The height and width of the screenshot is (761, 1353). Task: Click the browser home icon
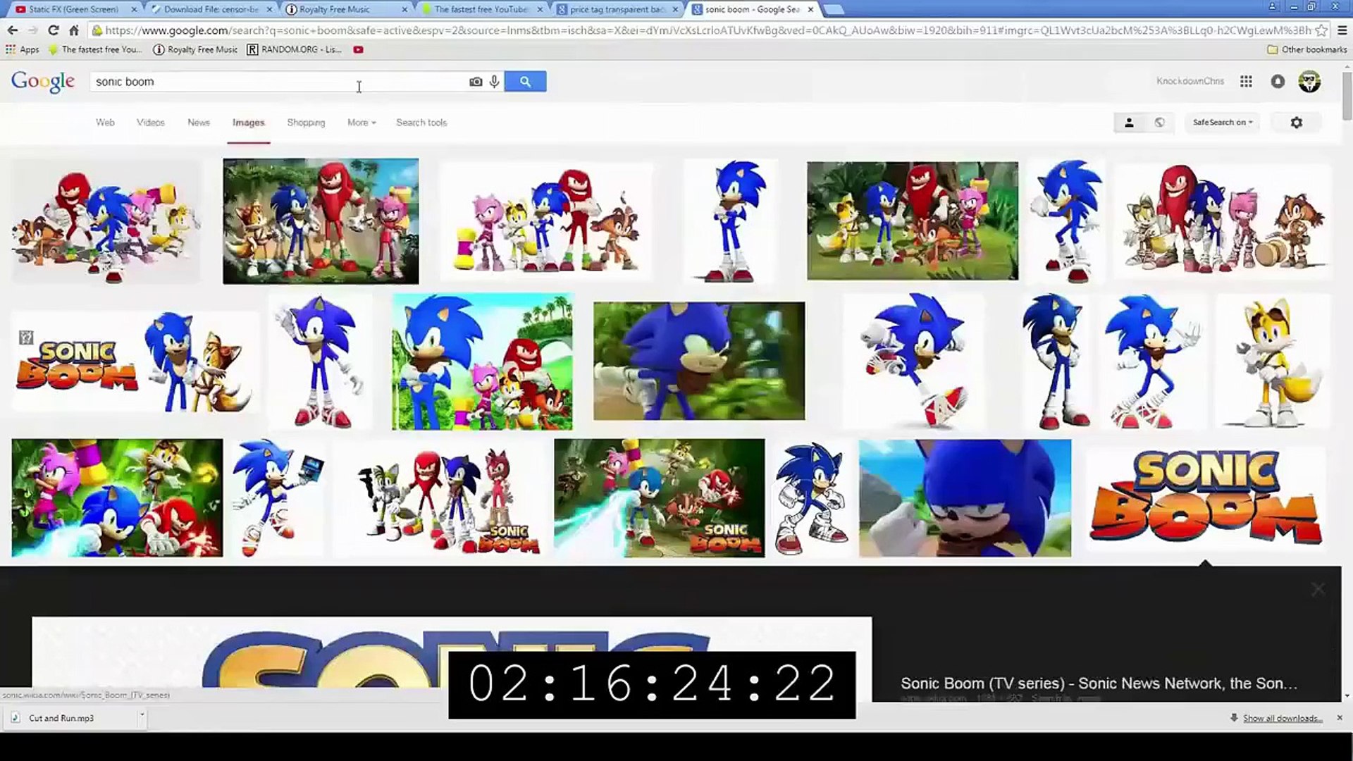(74, 30)
